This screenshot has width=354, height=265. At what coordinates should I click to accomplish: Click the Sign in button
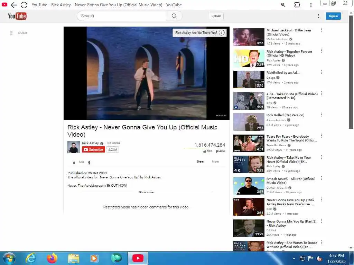tap(333, 16)
